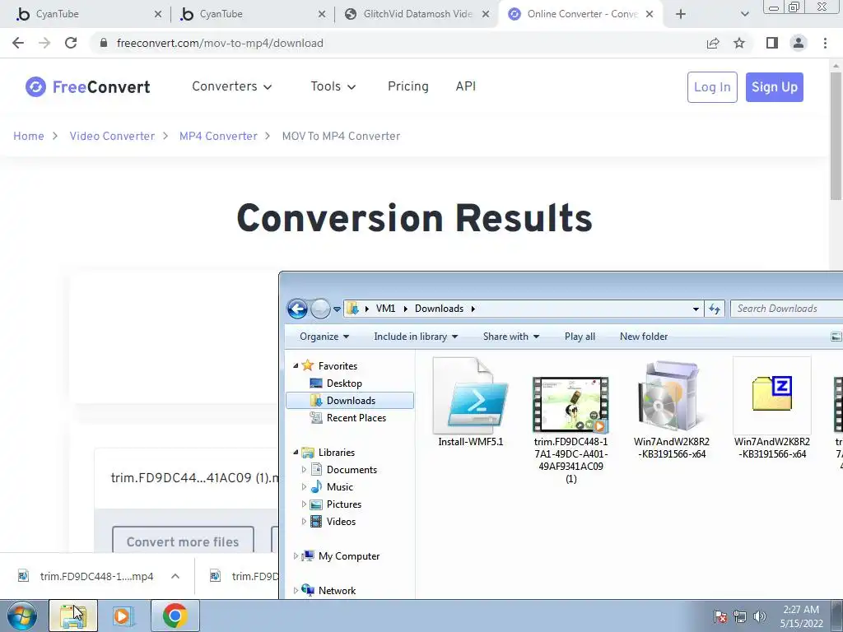The height and width of the screenshot is (632, 843).
Task: Open the API page
Action: coord(466,86)
